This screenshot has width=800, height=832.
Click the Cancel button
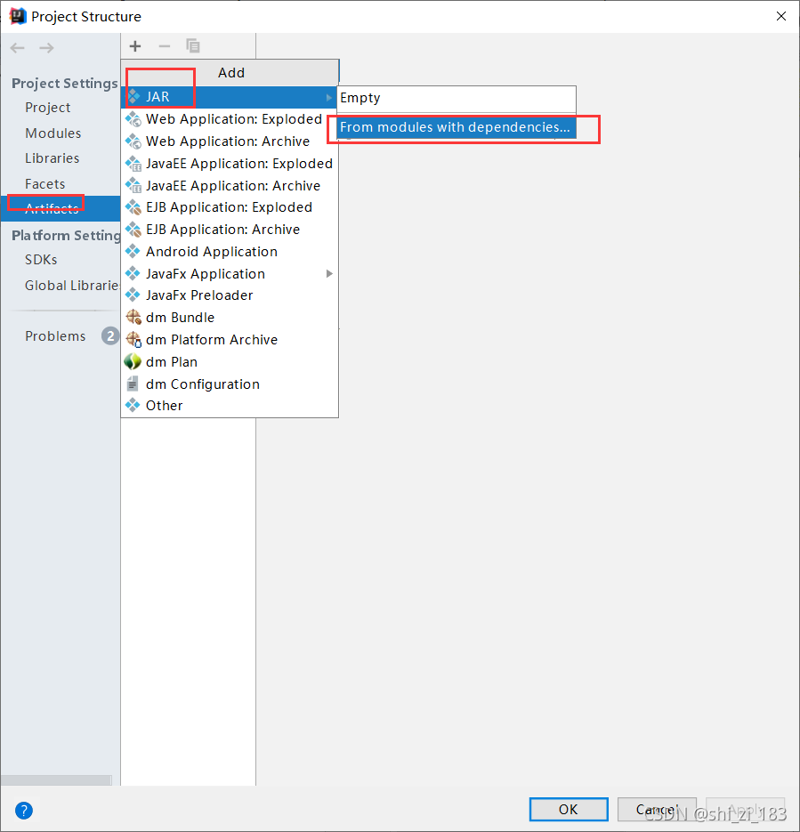point(657,809)
